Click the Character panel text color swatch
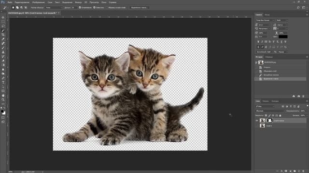Image resolution: width=309 pixels, height=173 pixels. click(x=283, y=37)
